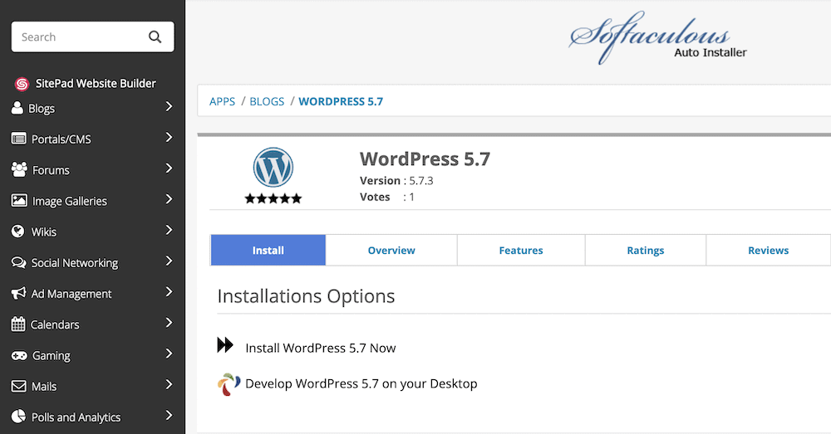
Task: Focus the sidebar Search field
Action: click(x=93, y=37)
